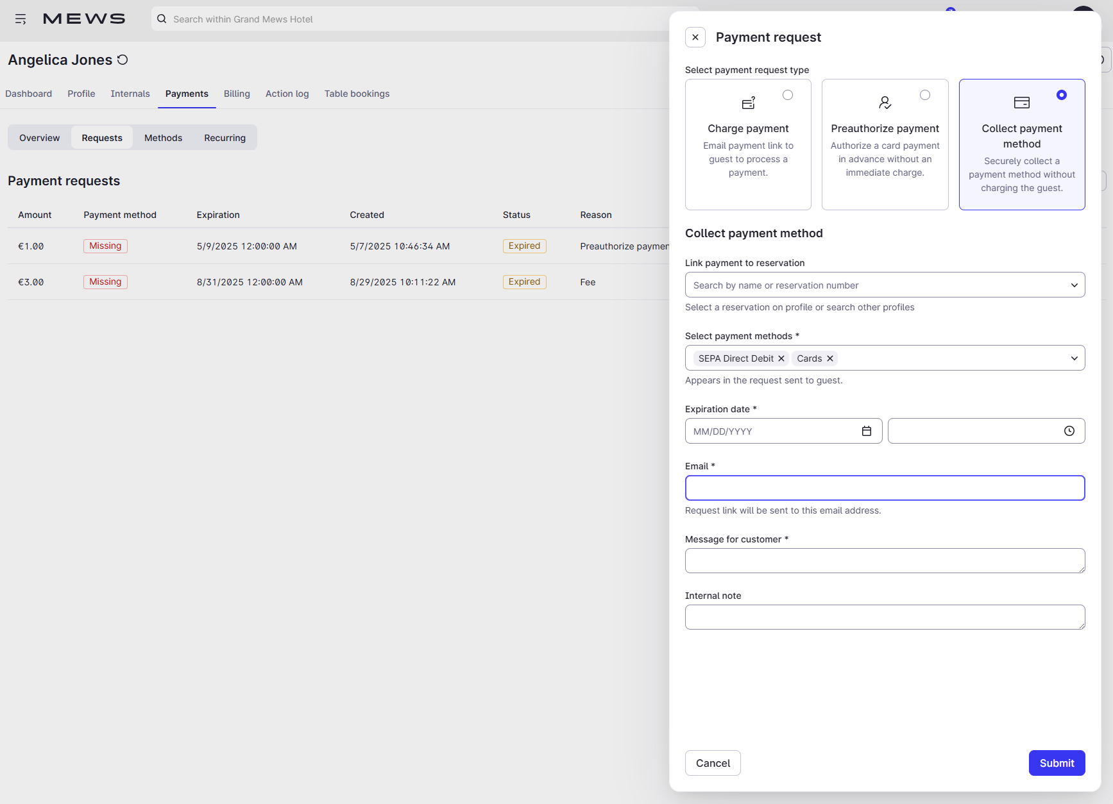Click the Collect payment method card icon
1113x804 pixels.
point(1022,103)
